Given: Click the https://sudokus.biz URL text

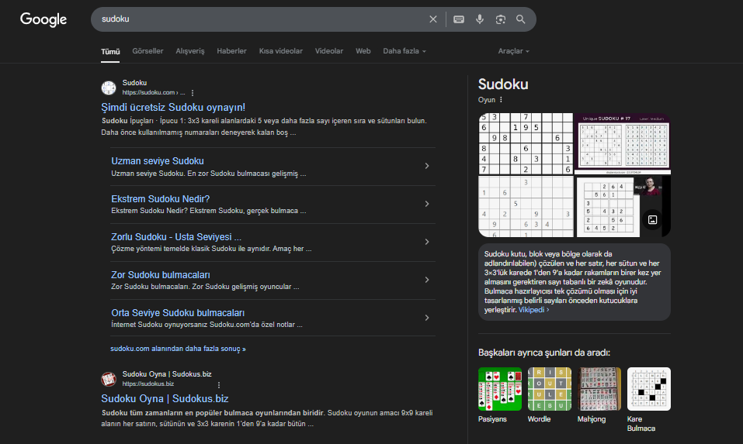Looking at the screenshot, I should click(x=148, y=384).
